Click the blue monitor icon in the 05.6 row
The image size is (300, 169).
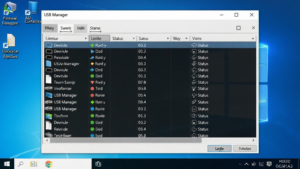[49, 95]
